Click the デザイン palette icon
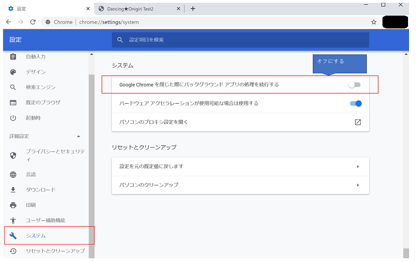 13,72
